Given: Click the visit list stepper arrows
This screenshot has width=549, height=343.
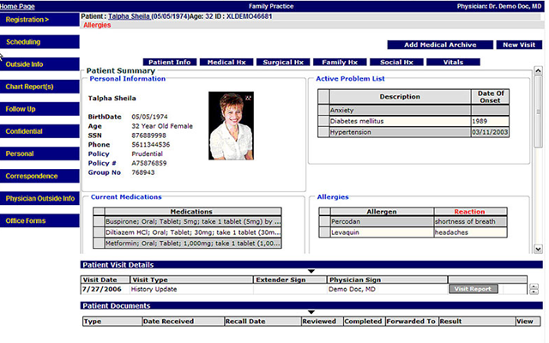Looking at the screenshot, I should pos(534,289).
